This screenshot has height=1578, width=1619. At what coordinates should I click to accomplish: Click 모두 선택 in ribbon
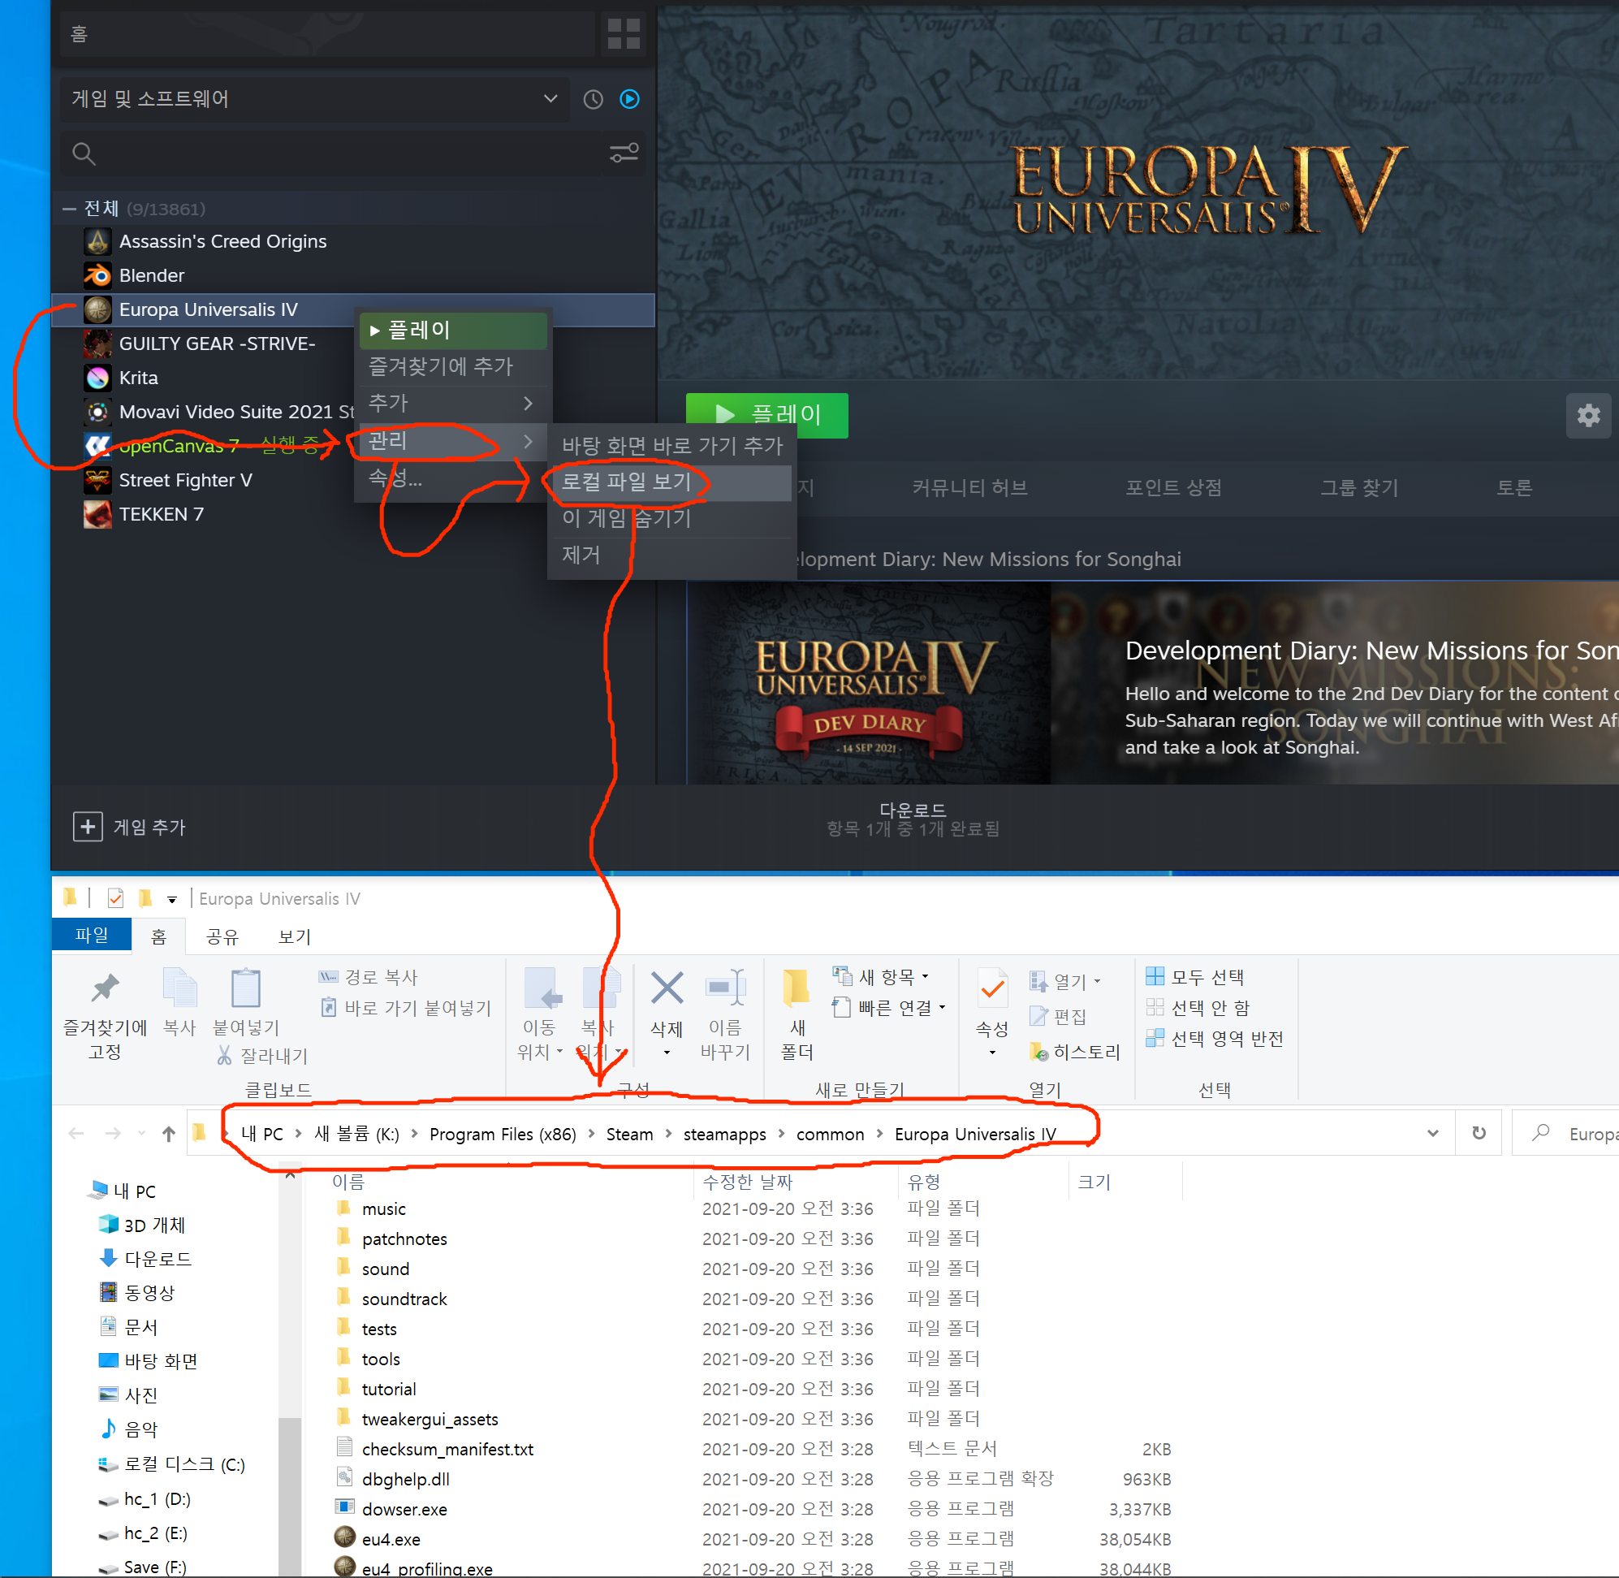[1195, 977]
